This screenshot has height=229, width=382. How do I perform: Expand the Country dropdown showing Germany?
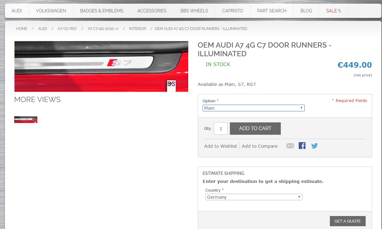[254, 197]
